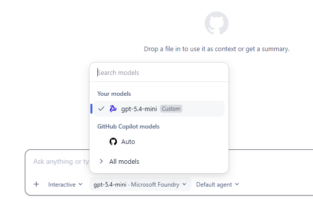
Task: Click the chevron next to Default agent
Action: click(x=237, y=184)
